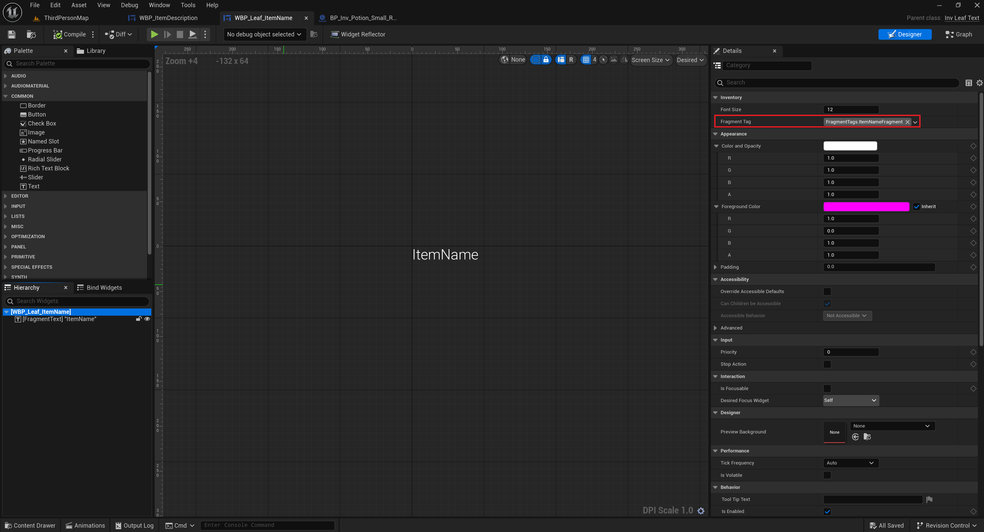Screen dimensions: 984x532
Task: Click the Save asset icon
Action: point(12,34)
